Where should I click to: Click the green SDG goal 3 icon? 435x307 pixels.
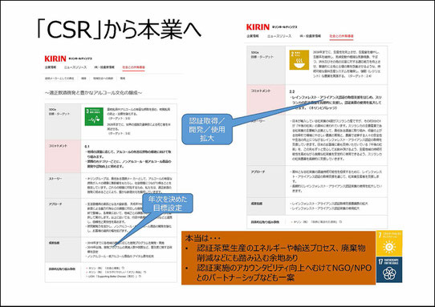(94, 116)
